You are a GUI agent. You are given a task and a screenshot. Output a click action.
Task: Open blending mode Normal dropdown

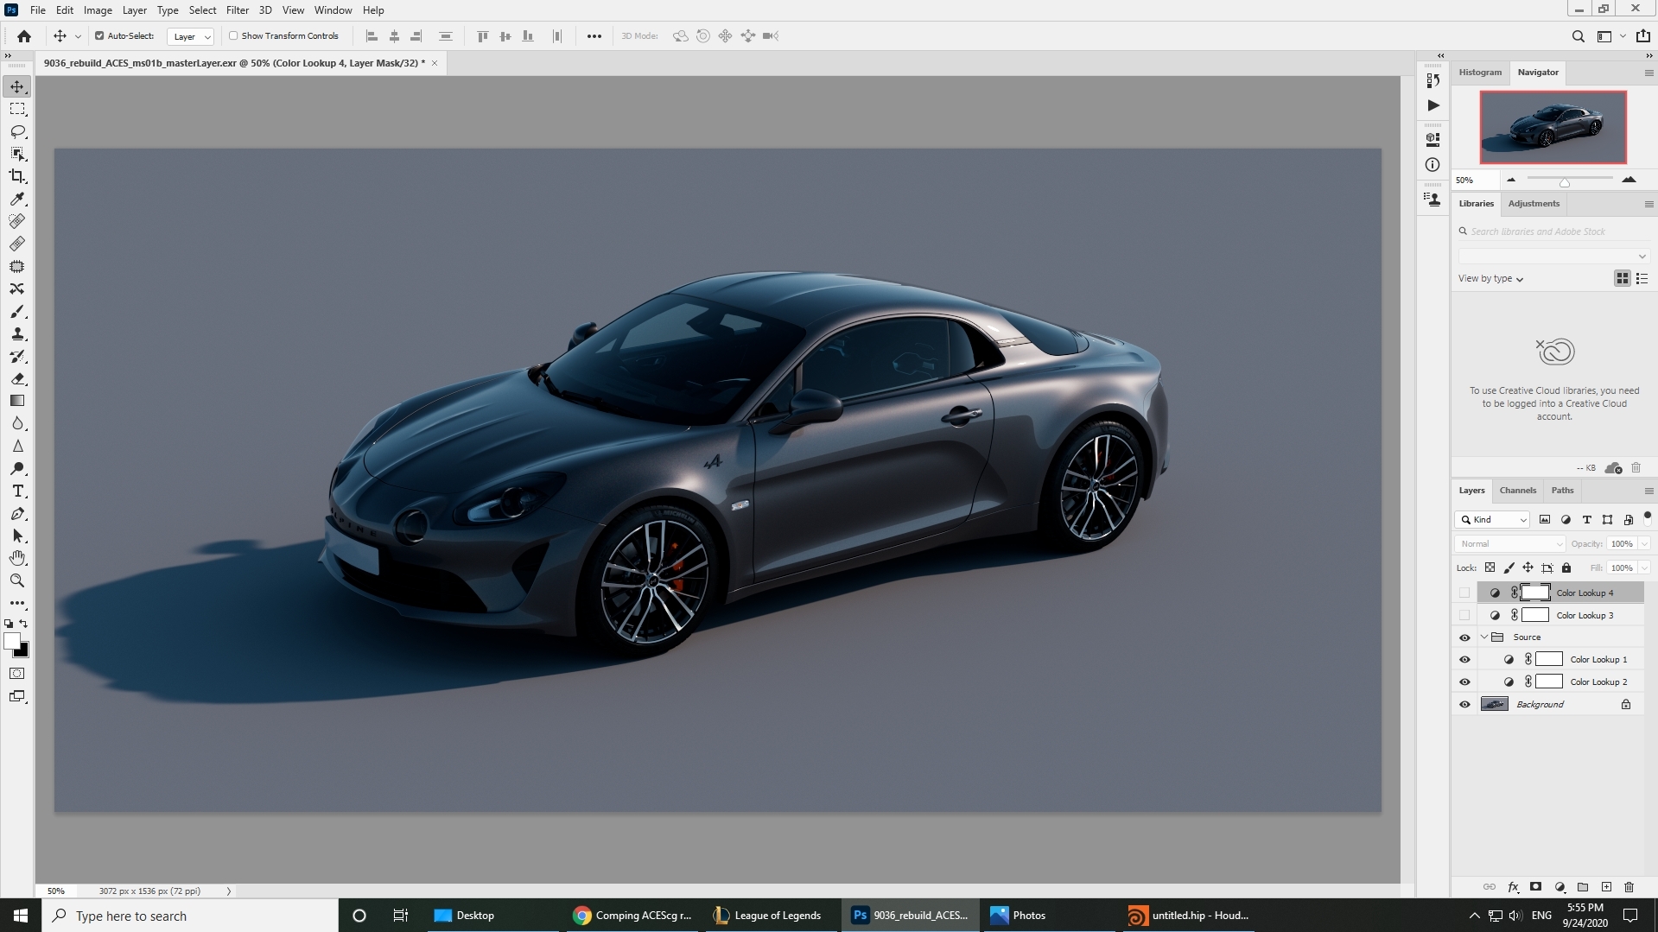tap(1510, 543)
